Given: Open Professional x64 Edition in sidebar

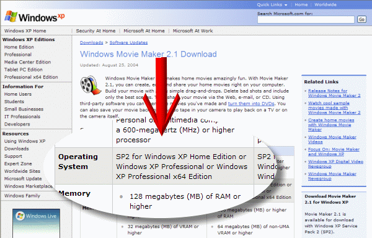Looking at the screenshot, I should (x=31, y=77).
